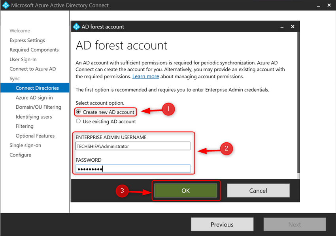Open the Single sign-on step
The width and height of the screenshot is (336, 236).
click(25, 145)
